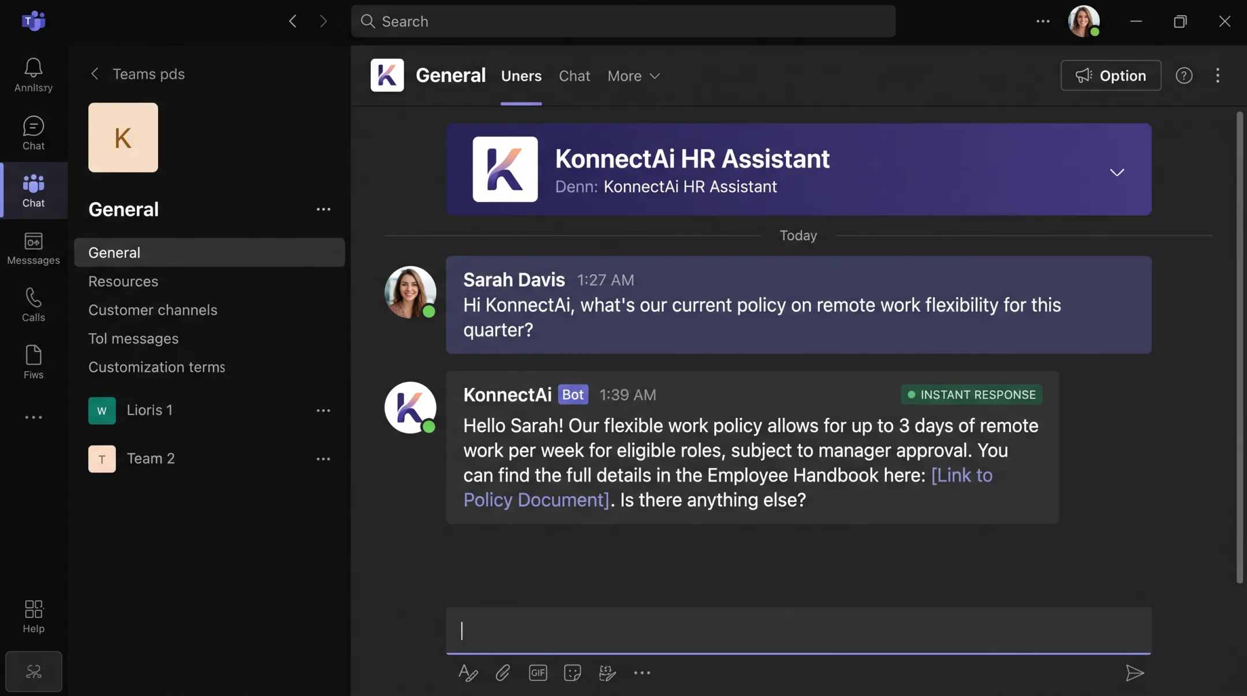
Task: Open the text Format tool in compose bar
Action: click(468, 673)
